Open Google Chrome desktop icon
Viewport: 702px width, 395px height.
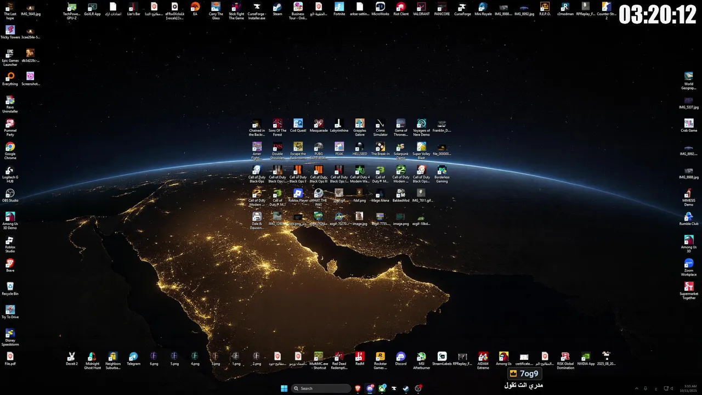[10, 150]
